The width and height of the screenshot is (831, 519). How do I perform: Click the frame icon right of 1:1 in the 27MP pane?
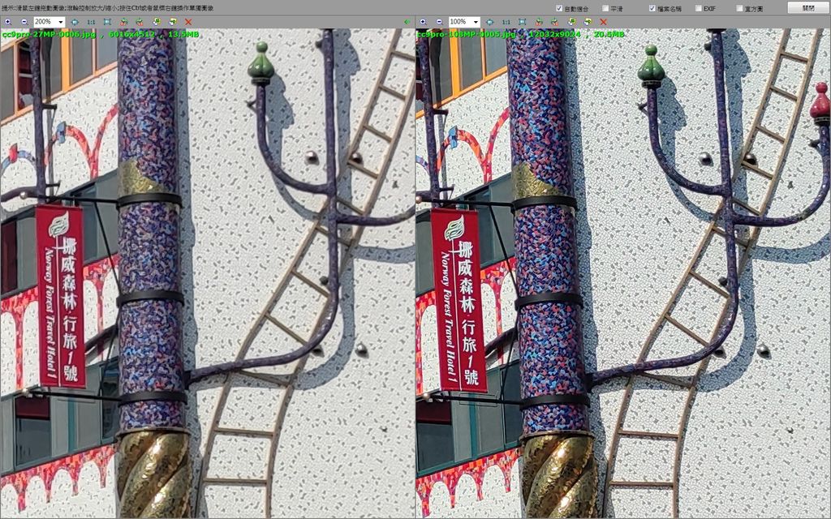[x=107, y=22]
